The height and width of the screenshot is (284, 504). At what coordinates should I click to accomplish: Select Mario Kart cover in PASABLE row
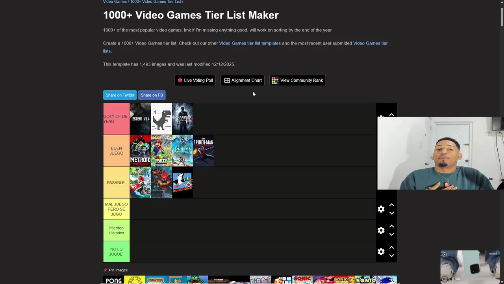(x=140, y=183)
